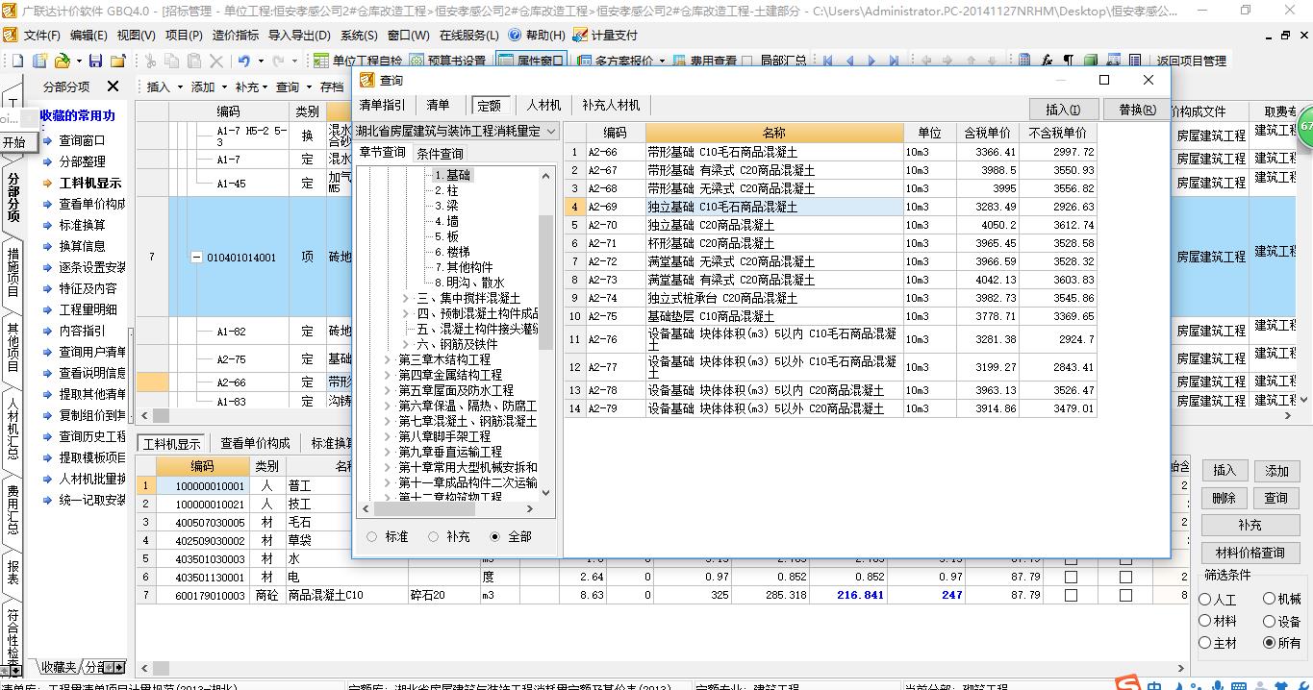Viewport: 1313px width, 690px height.
Task: Collapse row 010401014001 with minus box
Action: (197, 258)
